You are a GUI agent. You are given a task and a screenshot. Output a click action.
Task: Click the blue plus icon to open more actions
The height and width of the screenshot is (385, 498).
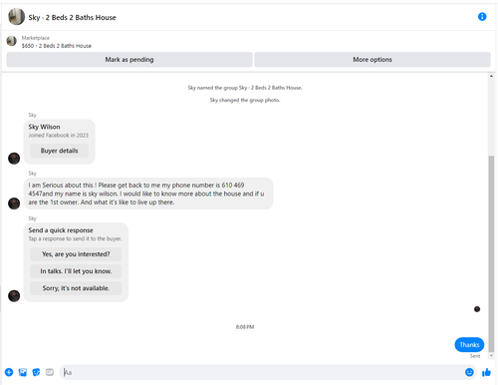pos(9,372)
